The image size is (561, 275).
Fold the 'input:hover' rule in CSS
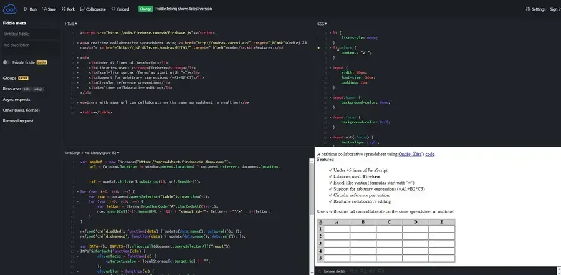tap(330, 97)
